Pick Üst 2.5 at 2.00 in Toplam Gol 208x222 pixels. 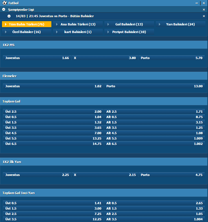(53, 112)
